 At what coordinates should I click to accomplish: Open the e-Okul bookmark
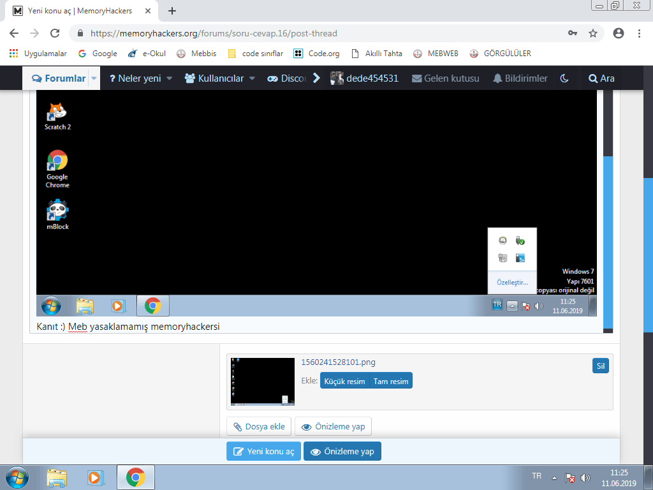pos(147,54)
